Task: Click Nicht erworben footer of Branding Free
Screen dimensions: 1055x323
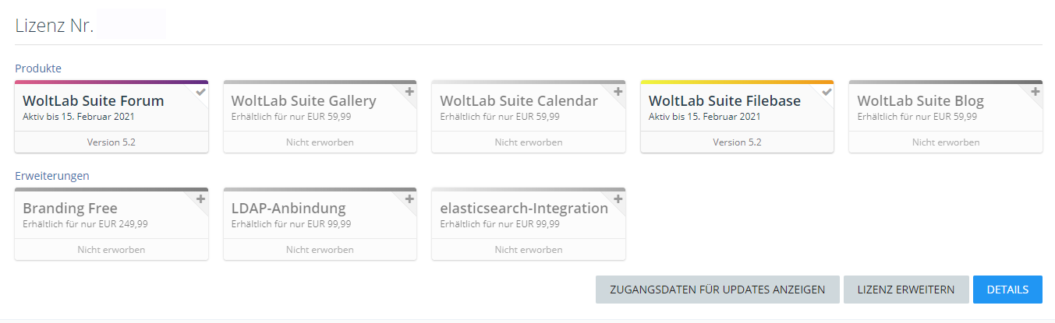Action: click(112, 250)
